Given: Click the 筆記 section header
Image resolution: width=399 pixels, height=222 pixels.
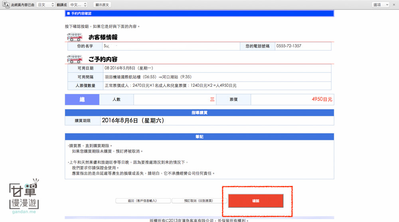Looking at the screenshot, I should (199, 137).
